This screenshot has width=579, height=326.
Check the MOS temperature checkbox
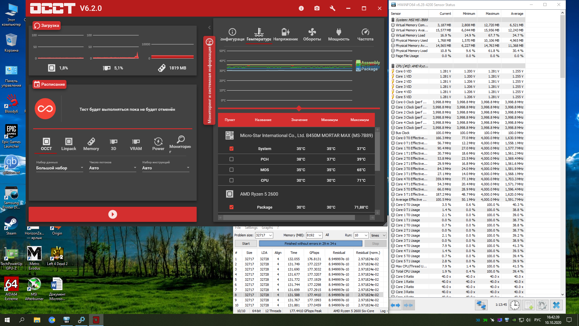(231, 170)
